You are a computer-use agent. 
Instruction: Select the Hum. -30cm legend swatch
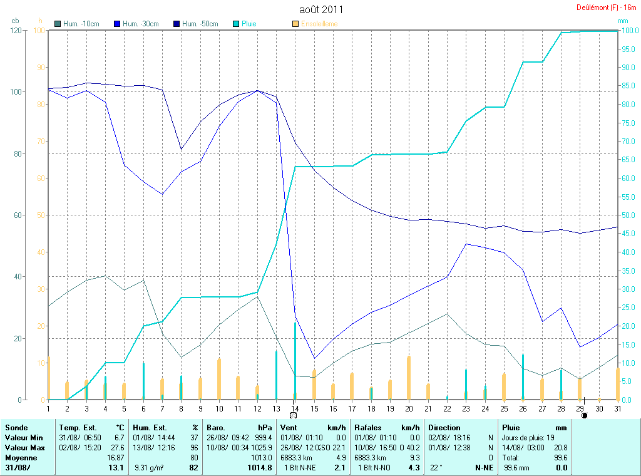tap(117, 24)
